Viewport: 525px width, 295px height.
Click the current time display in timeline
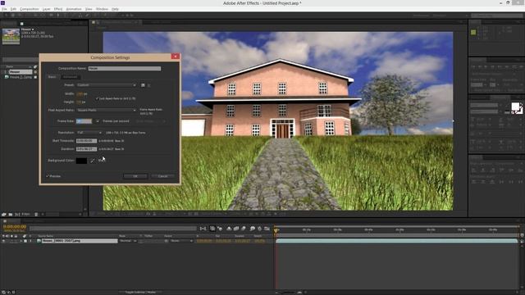point(15,227)
